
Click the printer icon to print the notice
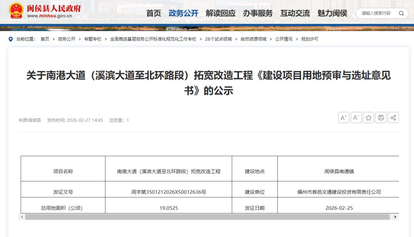381,118
